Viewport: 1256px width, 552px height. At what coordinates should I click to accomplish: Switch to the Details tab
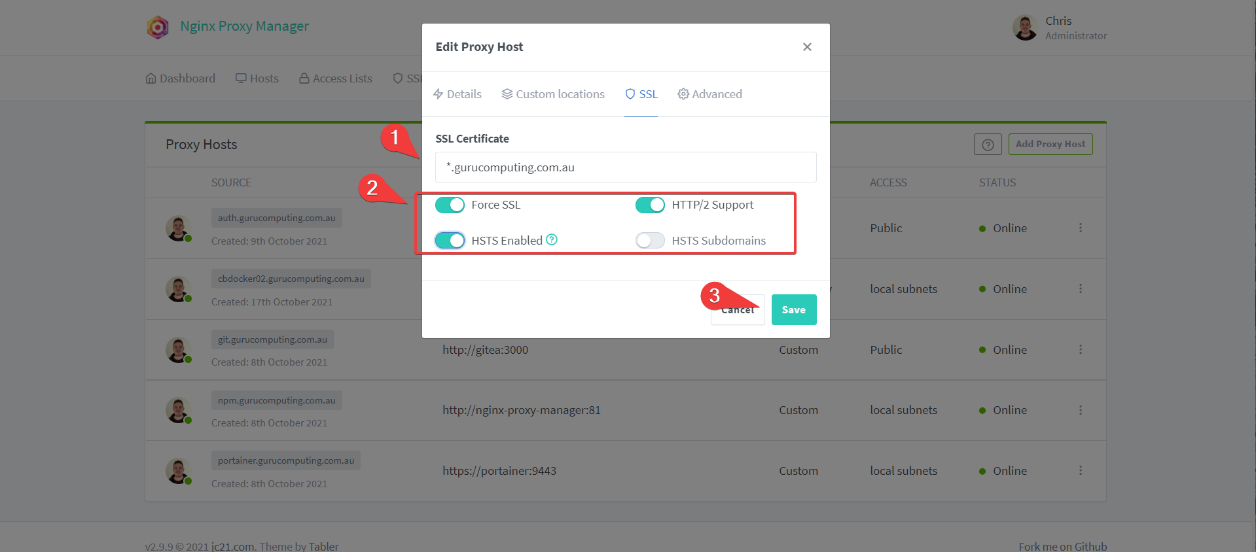pyautogui.click(x=458, y=94)
